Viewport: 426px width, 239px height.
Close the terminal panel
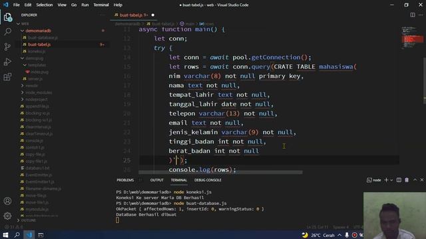422,180
